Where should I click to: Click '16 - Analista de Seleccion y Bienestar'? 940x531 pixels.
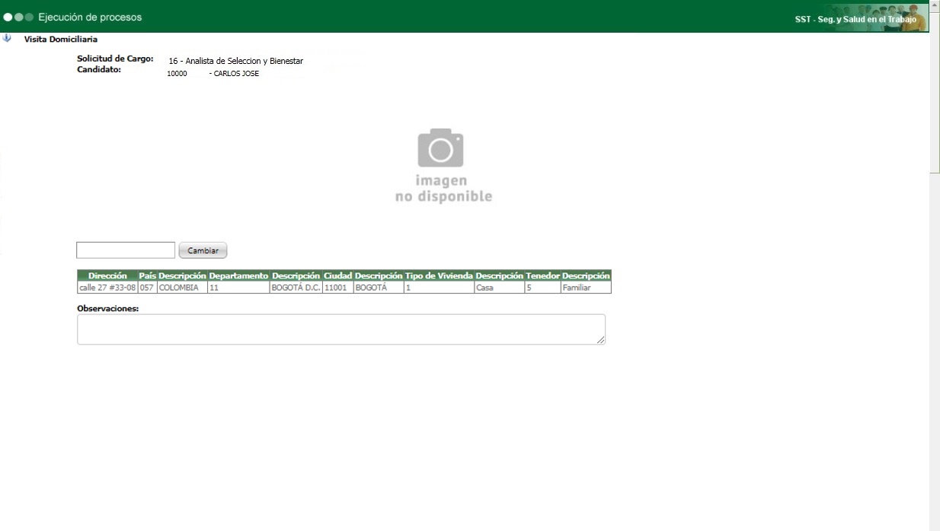point(236,61)
